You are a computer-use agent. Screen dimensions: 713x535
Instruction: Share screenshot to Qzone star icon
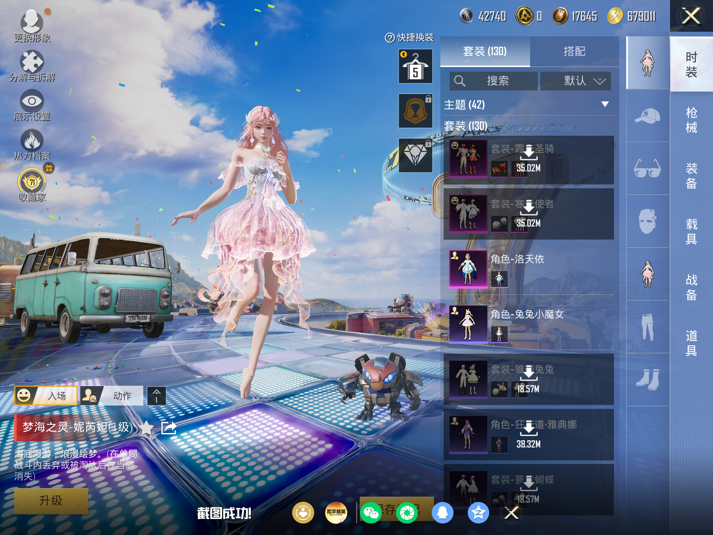click(x=478, y=513)
